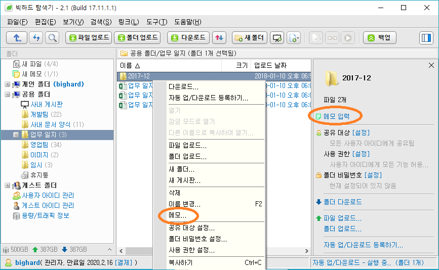
Task: Click the 다운로드 toolbar button
Action: tap(188, 38)
